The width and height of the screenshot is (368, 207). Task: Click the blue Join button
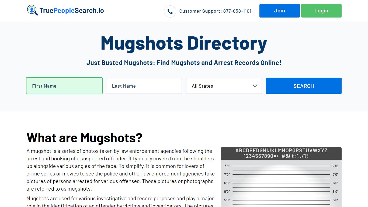pyautogui.click(x=279, y=11)
